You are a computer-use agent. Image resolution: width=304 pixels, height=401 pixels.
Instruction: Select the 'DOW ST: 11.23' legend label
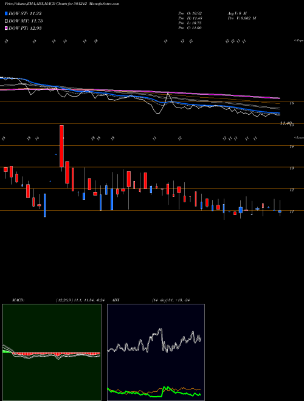(x=25, y=13)
